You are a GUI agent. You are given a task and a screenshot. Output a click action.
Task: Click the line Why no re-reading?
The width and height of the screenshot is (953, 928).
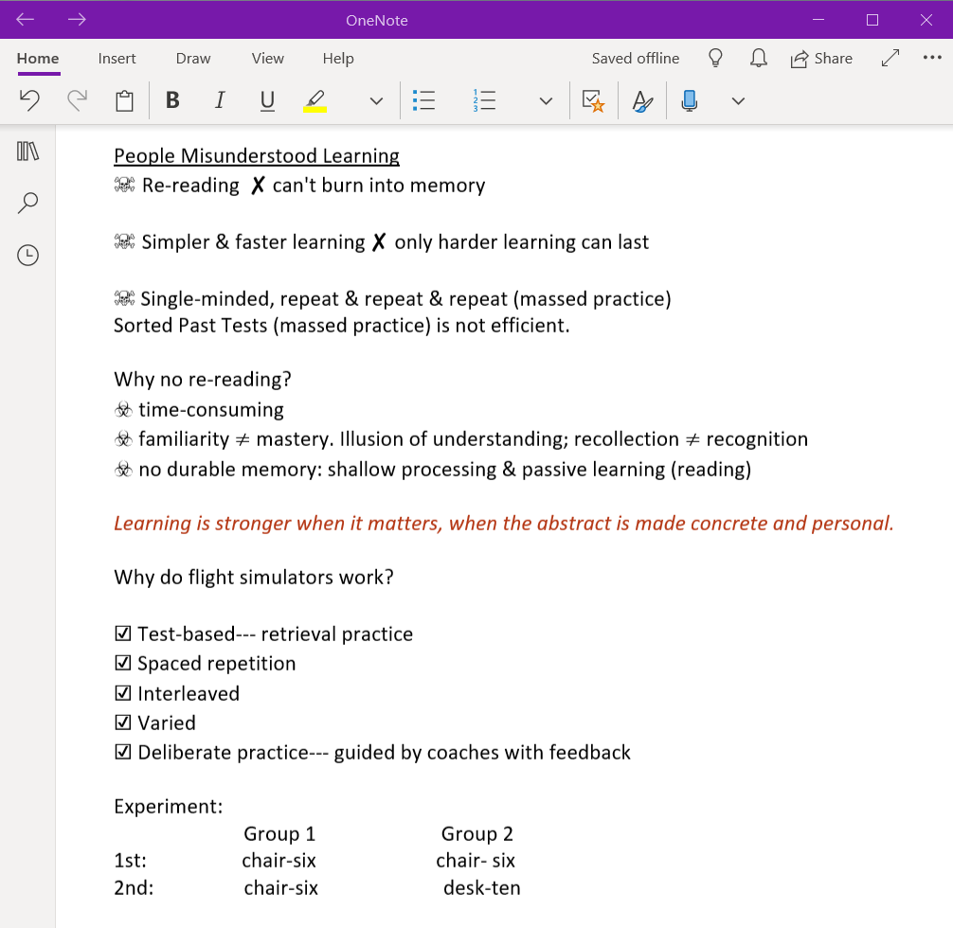[203, 379]
